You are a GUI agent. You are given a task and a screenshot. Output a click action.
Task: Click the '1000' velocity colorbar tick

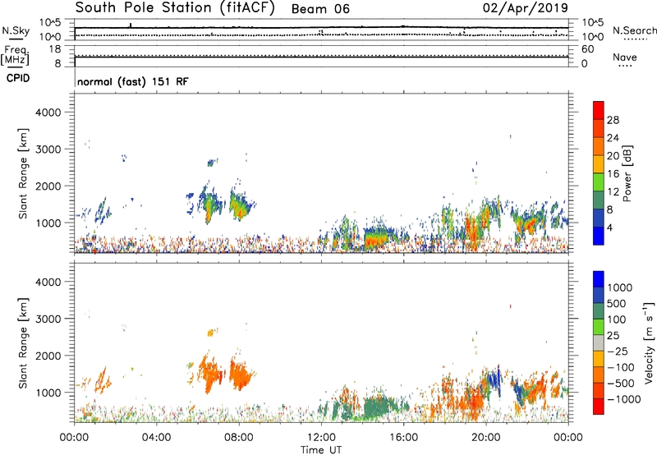coord(620,287)
